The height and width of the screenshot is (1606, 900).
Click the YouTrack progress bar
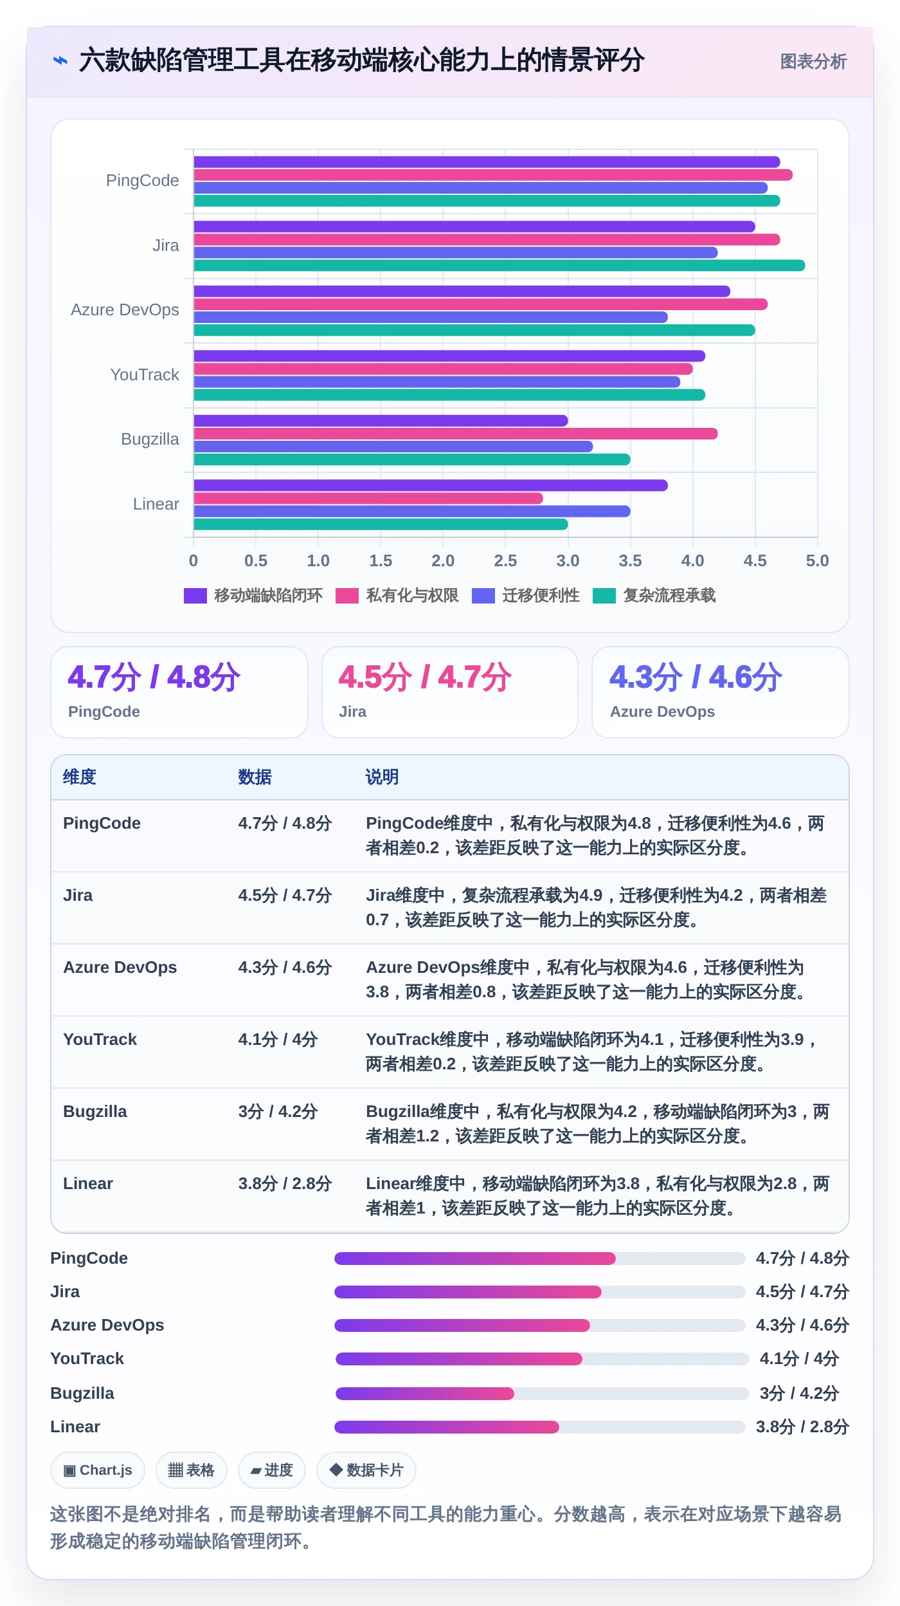tap(543, 1359)
